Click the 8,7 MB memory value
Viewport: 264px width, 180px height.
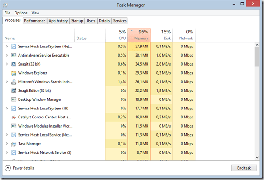tap(142, 152)
